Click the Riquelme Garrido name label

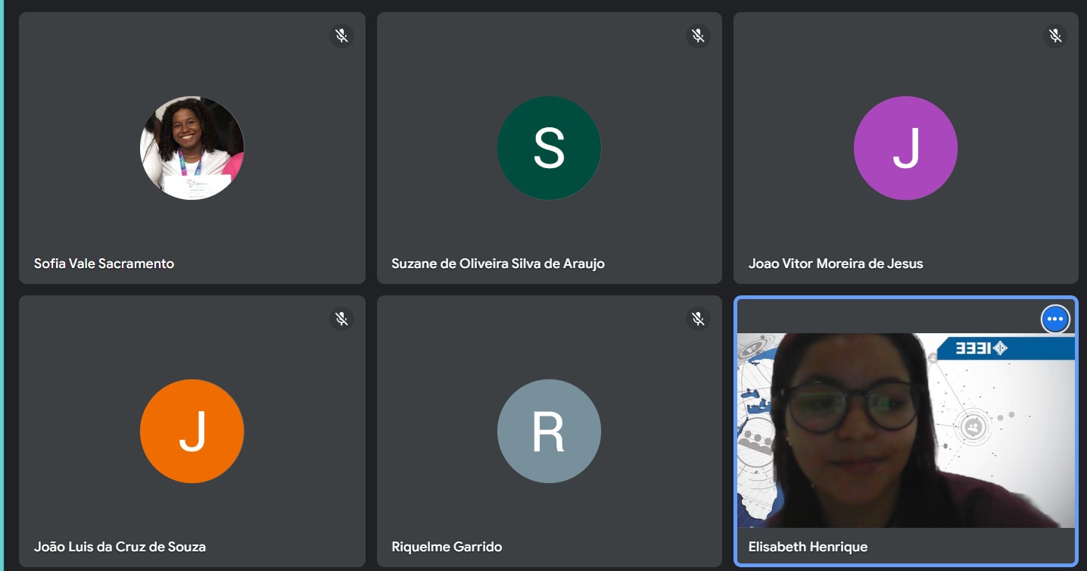[447, 547]
